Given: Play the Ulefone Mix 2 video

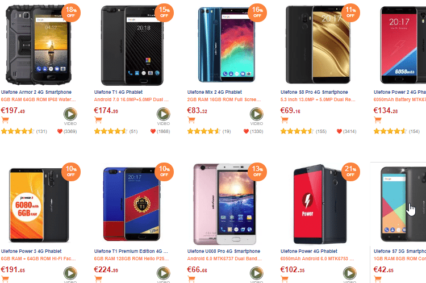Looking at the screenshot, I should [x=257, y=114].
